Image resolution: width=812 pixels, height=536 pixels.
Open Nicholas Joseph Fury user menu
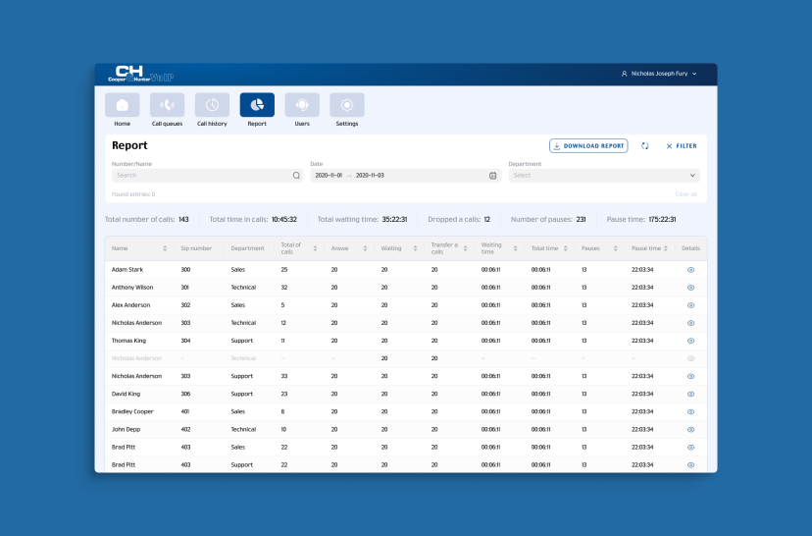[x=659, y=74]
